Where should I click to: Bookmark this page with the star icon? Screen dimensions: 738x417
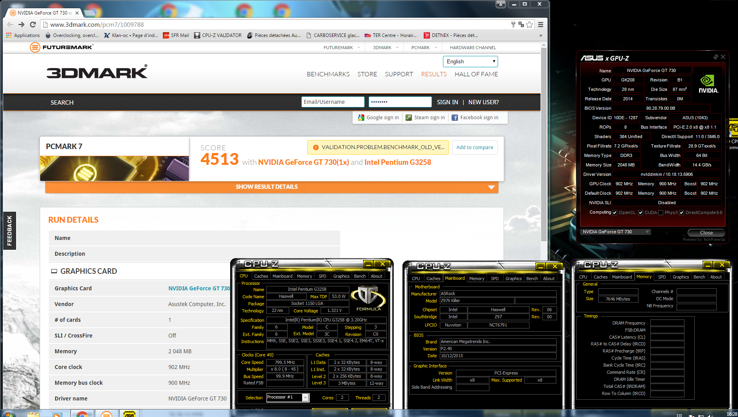(530, 24)
